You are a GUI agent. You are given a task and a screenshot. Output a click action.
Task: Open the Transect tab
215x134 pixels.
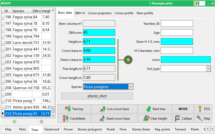[x=180, y=129]
